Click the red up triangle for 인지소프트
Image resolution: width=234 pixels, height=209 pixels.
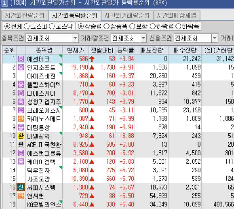click(x=92, y=67)
